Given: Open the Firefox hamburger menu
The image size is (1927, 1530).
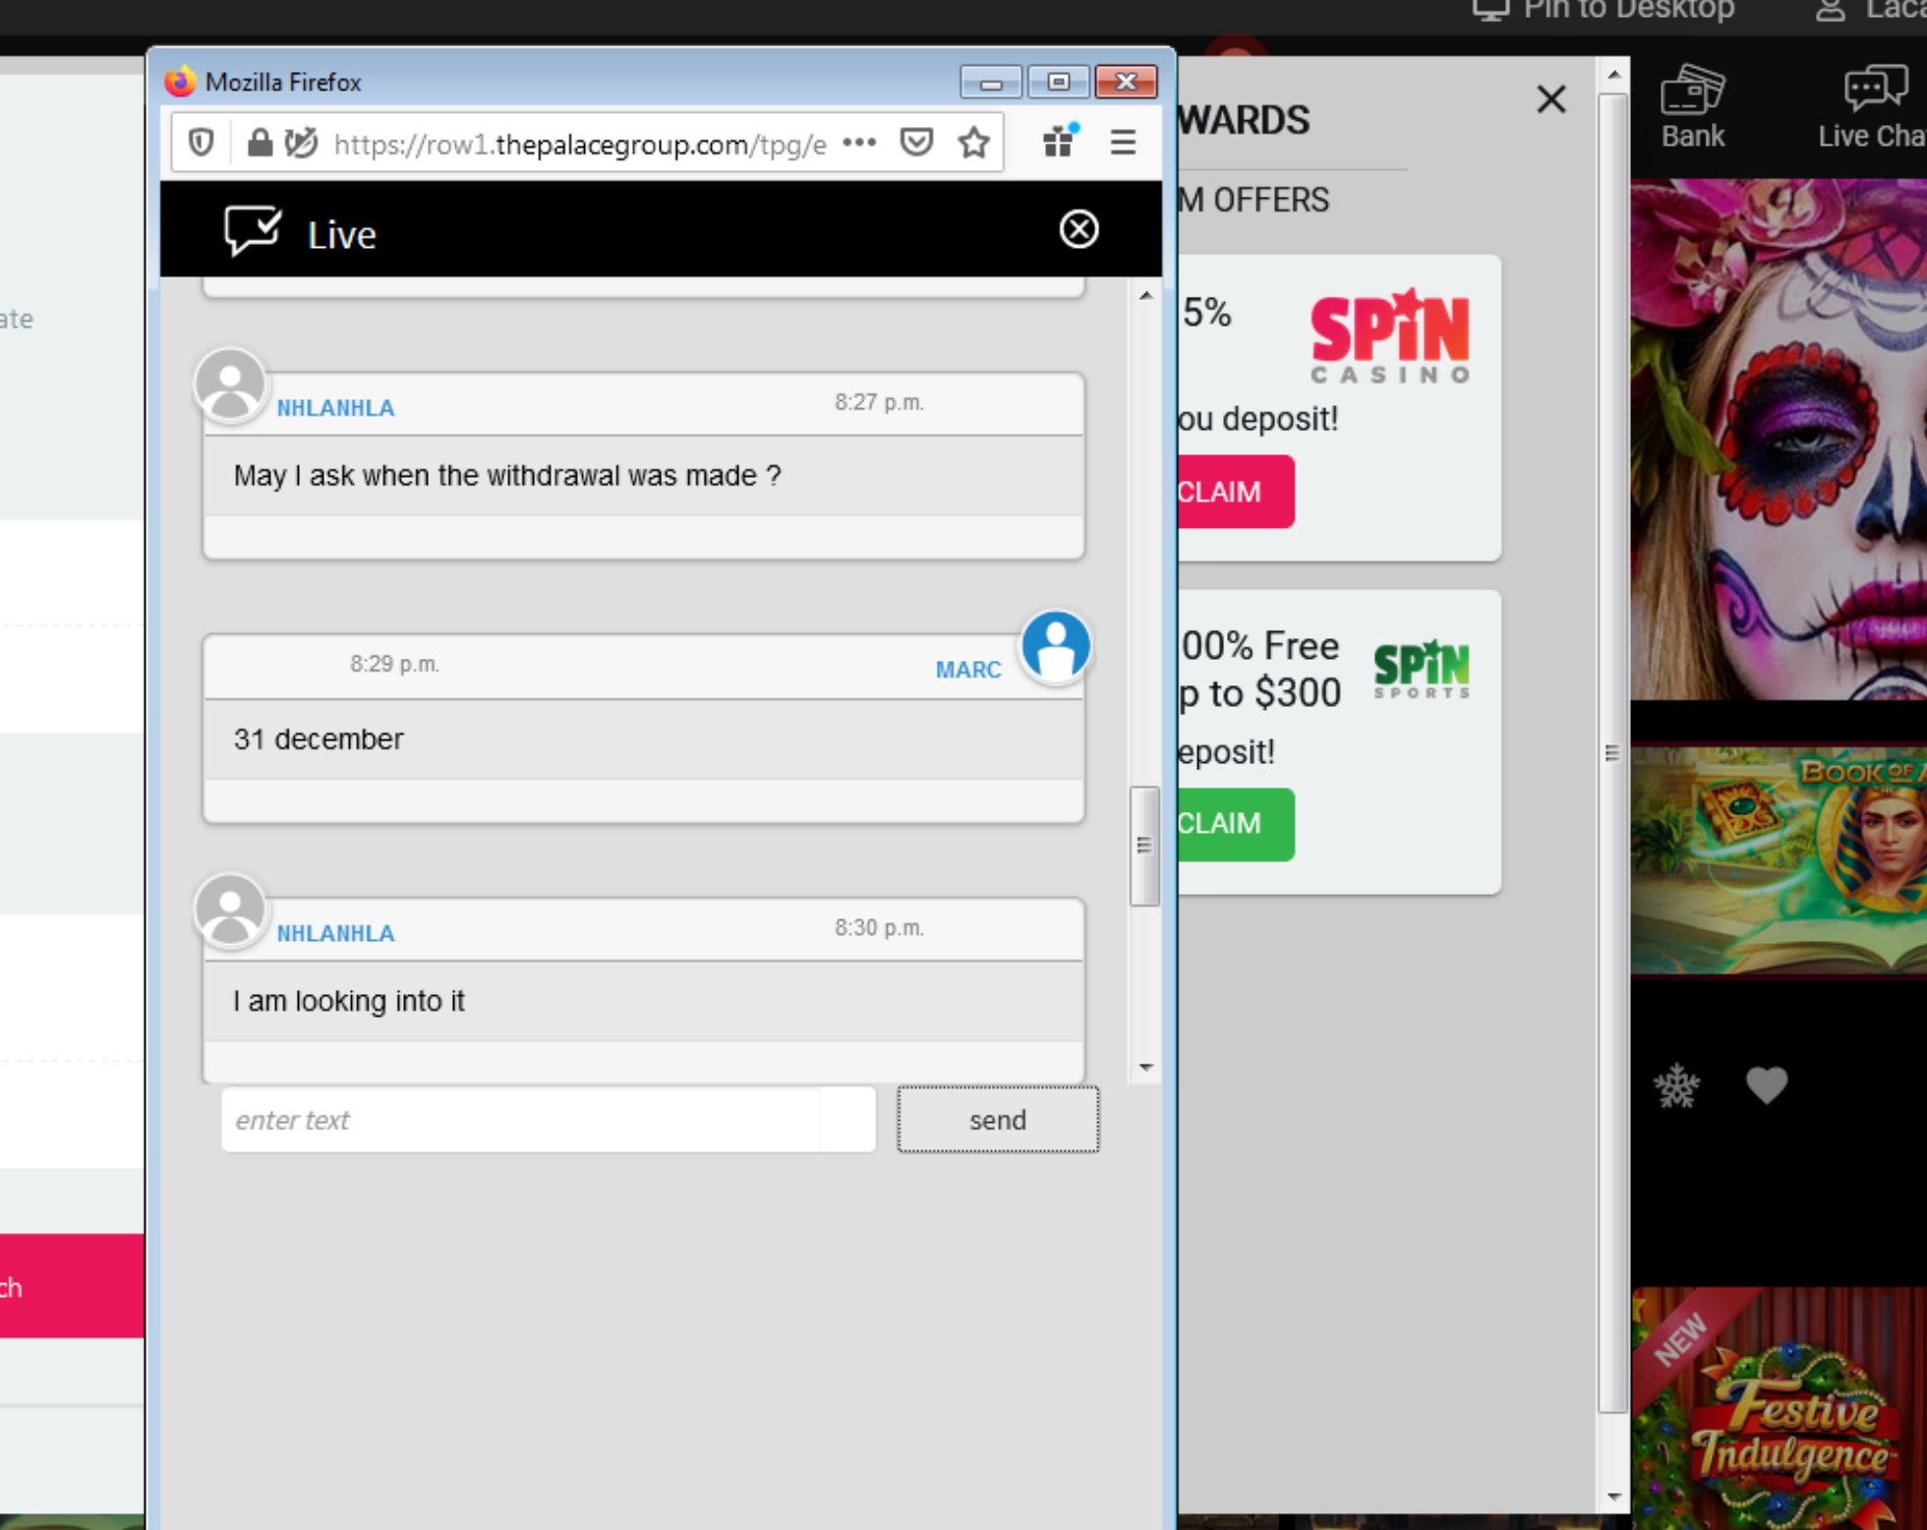Looking at the screenshot, I should coord(1123,144).
